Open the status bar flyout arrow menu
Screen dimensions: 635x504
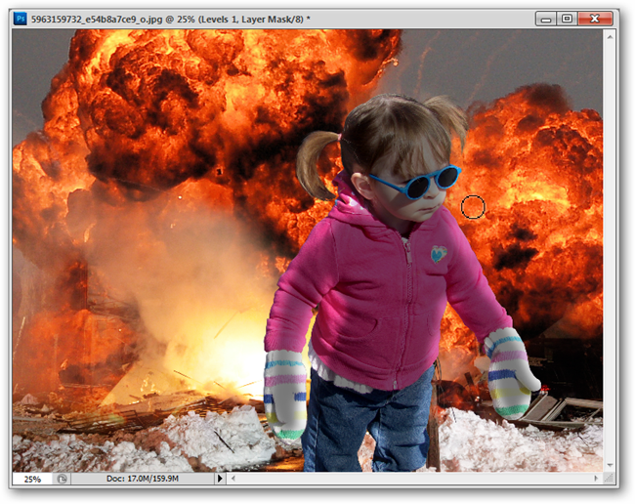point(220,479)
